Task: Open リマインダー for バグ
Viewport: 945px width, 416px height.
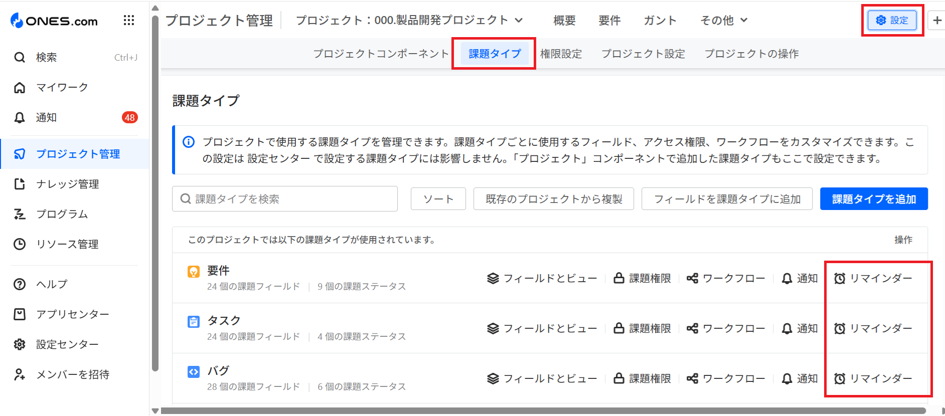Action: coord(873,378)
